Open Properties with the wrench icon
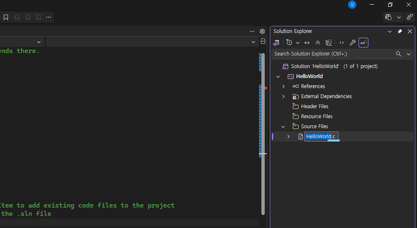 click(353, 43)
